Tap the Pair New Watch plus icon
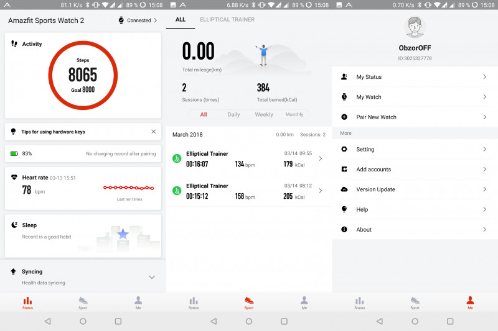The width and height of the screenshot is (498, 331). (x=344, y=117)
